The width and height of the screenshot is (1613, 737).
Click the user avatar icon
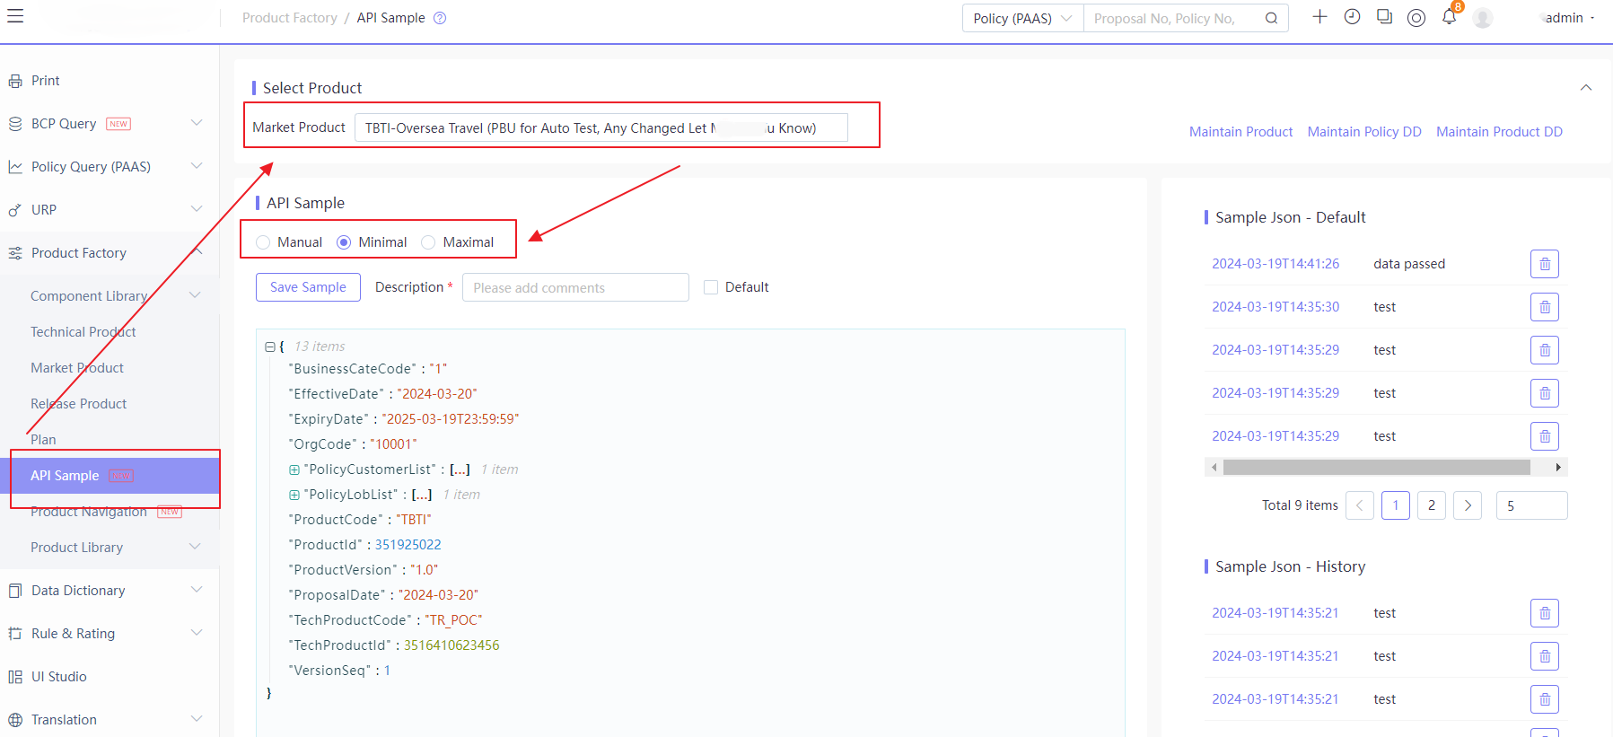(1483, 18)
